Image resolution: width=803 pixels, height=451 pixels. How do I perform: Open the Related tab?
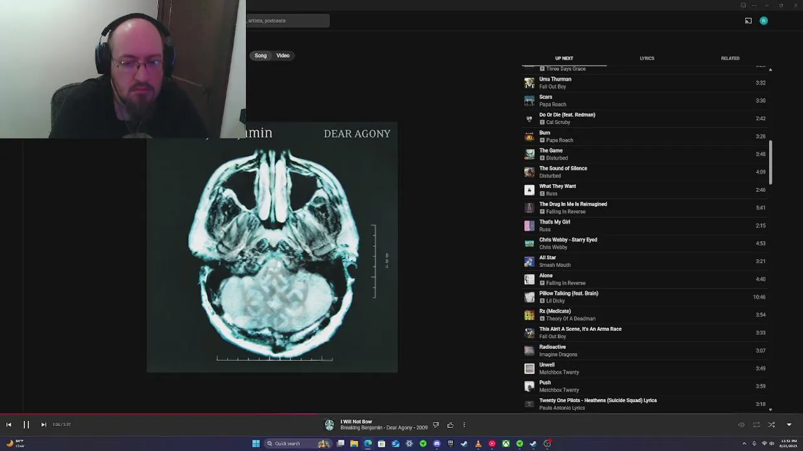[x=730, y=58]
